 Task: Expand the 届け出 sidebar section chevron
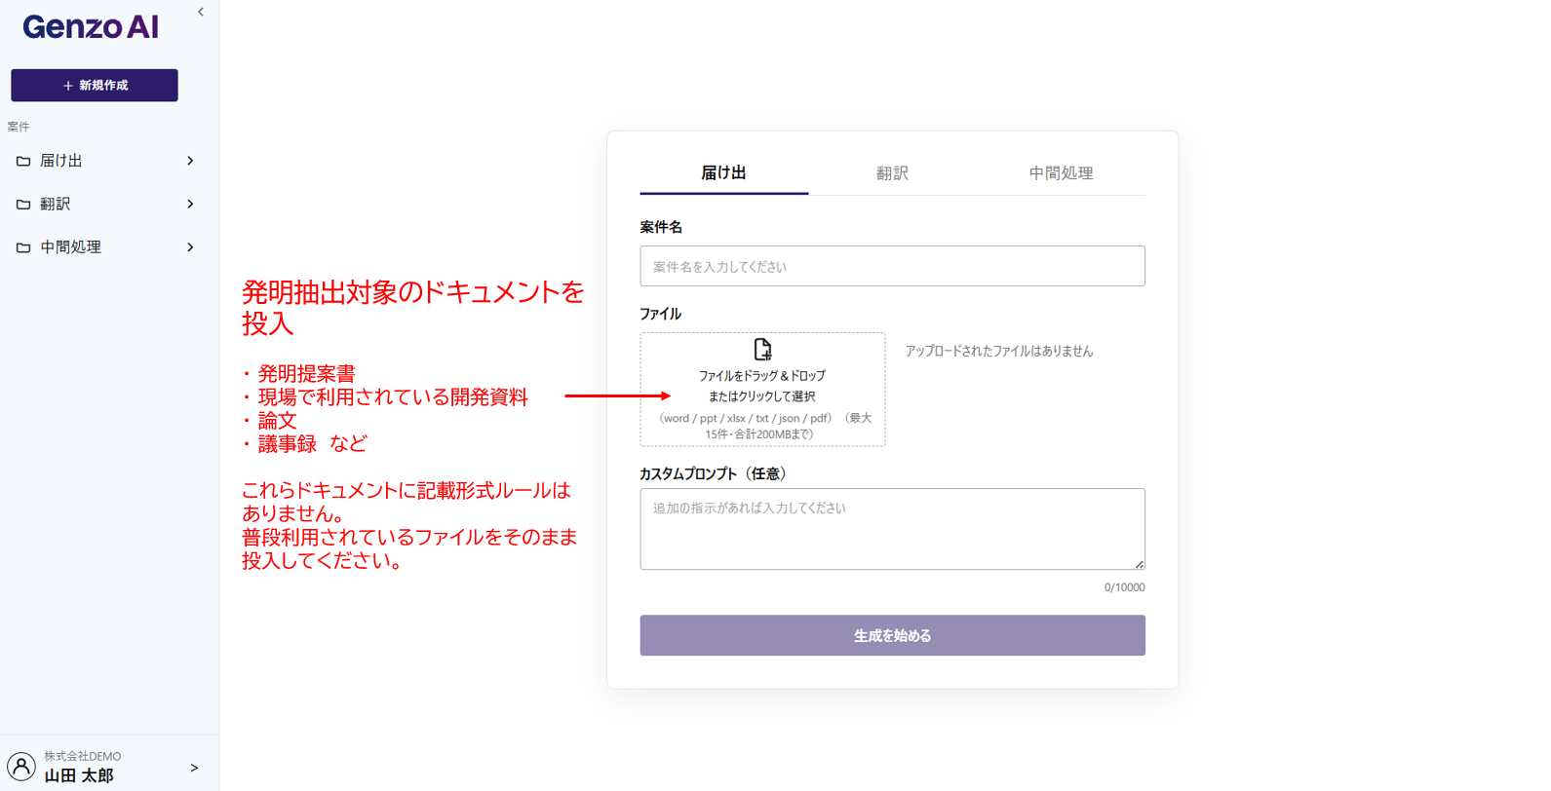190,161
